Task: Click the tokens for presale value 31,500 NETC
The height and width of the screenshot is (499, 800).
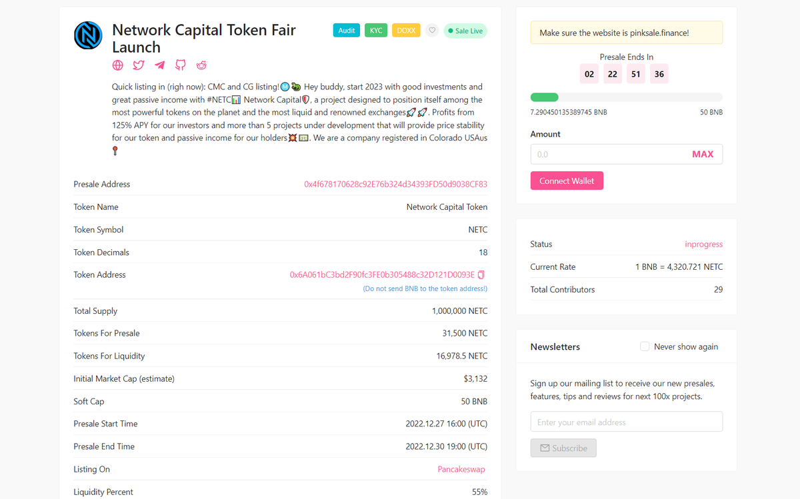Action: [x=465, y=333]
